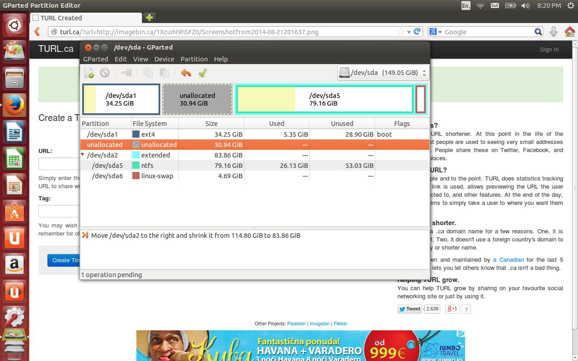The height and width of the screenshot is (361, 578).
Task: Sort by the Size column header
Action: point(211,124)
